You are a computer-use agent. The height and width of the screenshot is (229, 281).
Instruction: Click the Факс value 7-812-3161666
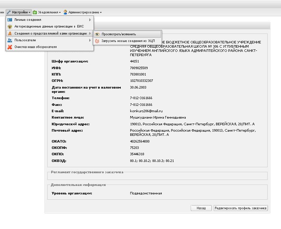(x=141, y=104)
